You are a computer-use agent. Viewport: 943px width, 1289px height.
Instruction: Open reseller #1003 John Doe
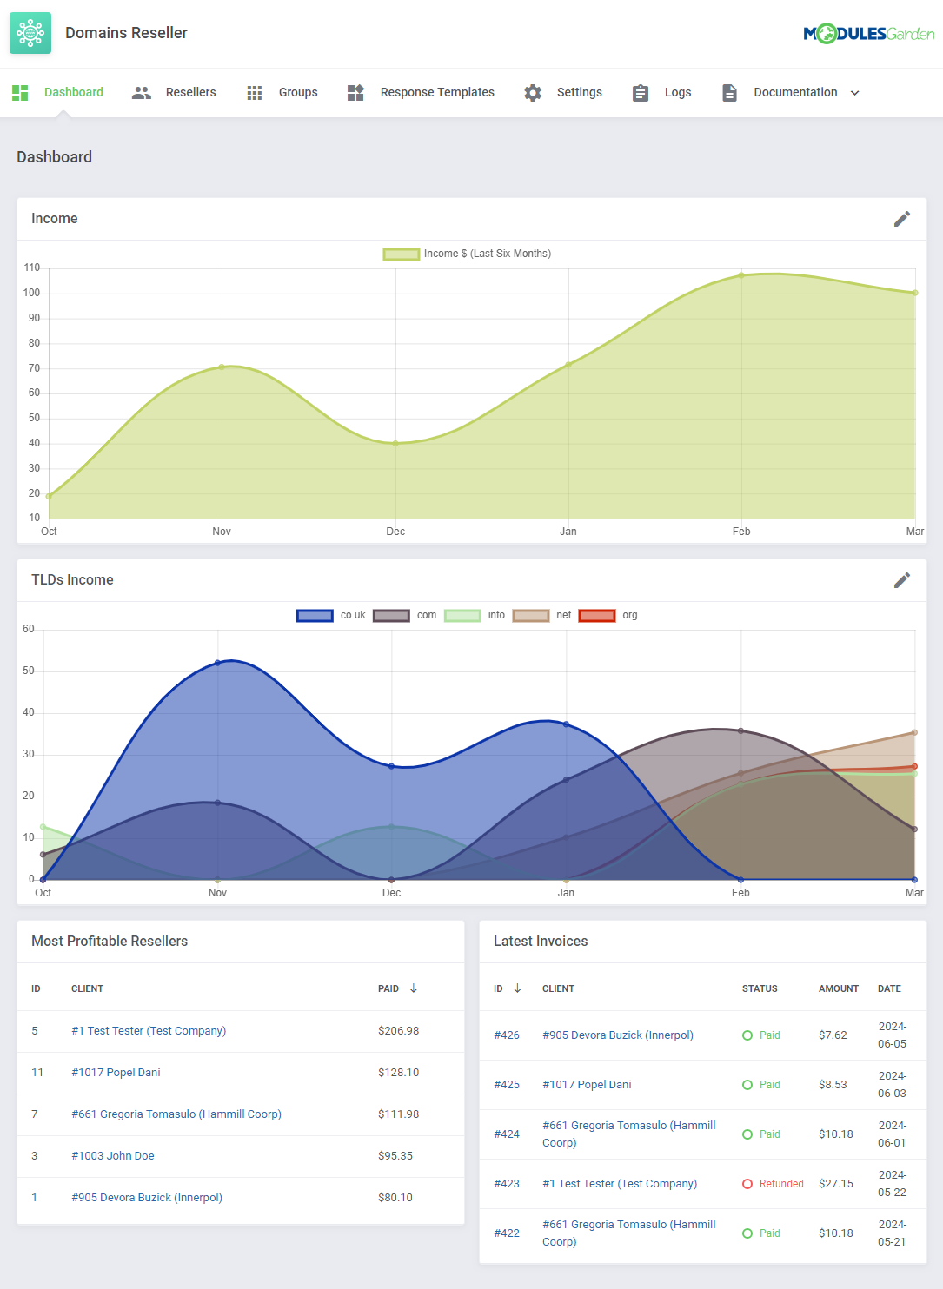tap(113, 1156)
